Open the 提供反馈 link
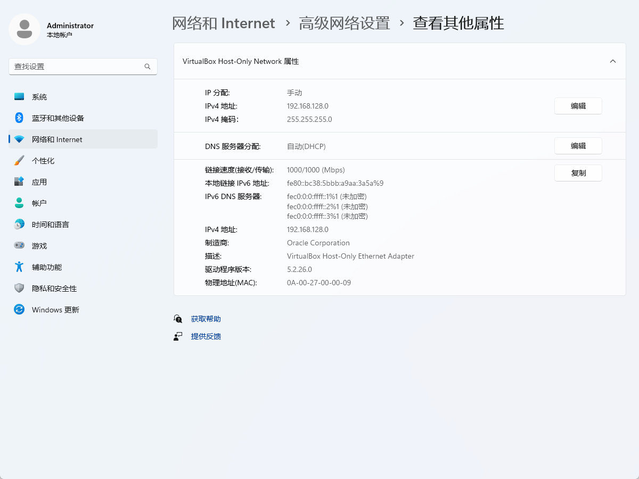Screen dimensions: 639x479 pyautogui.click(x=206, y=336)
